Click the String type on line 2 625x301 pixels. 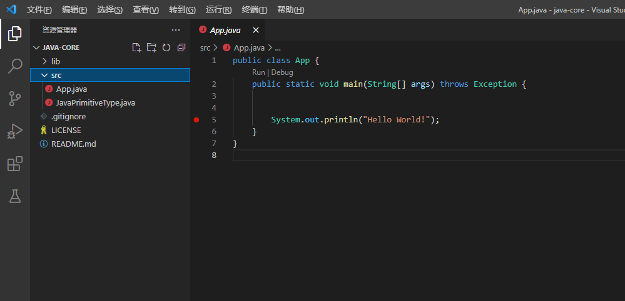point(382,84)
